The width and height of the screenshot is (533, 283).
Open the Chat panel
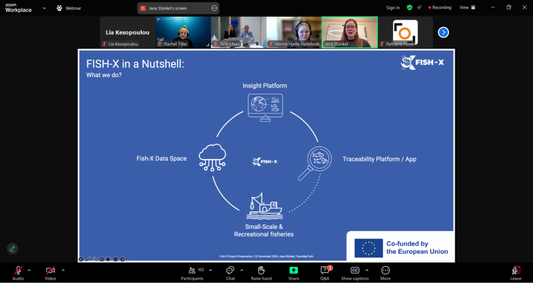pyautogui.click(x=230, y=273)
